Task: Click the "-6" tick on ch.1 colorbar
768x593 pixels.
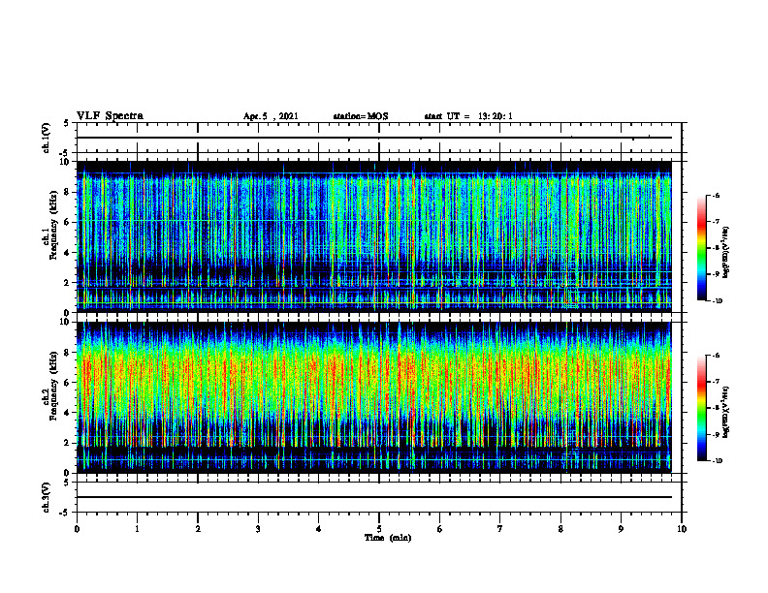Action: click(x=717, y=195)
